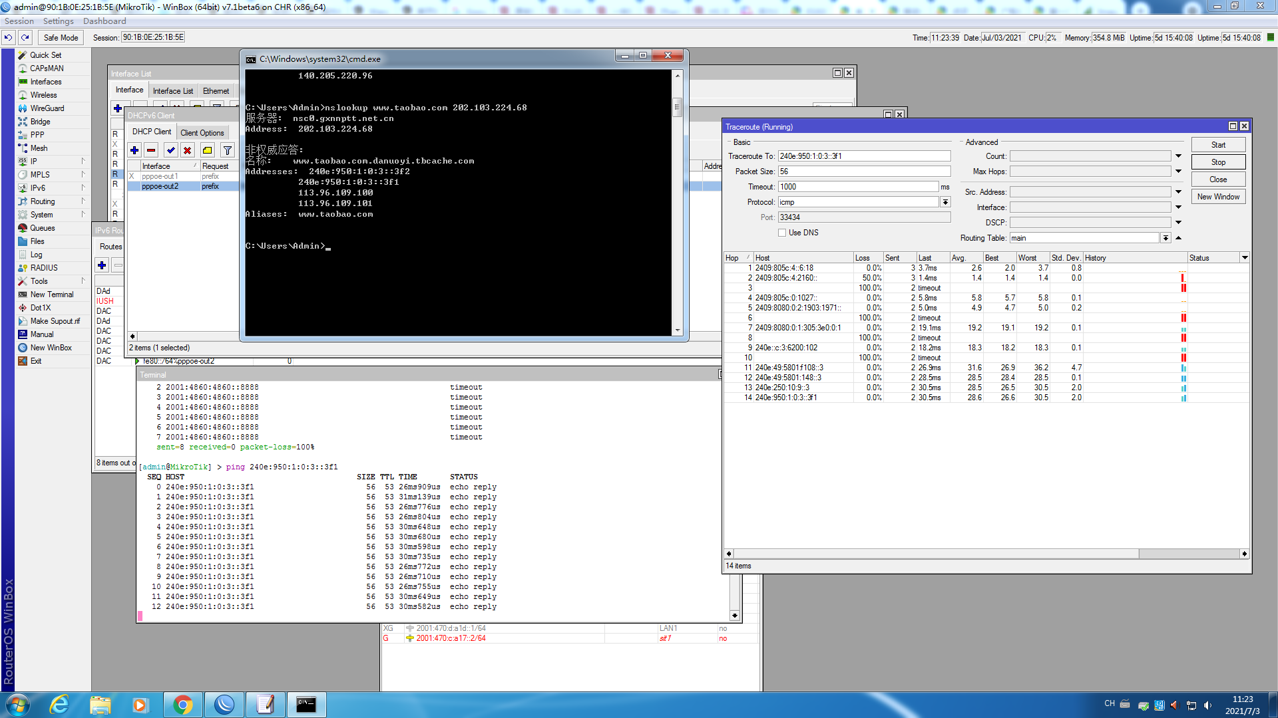Click the Undo arrow icon in toolbar

click(x=8, y=38)
